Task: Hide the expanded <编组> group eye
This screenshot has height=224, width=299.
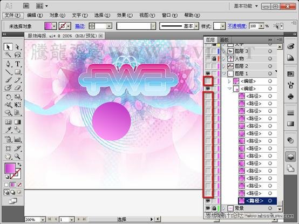Action: pyautogui.click(x=208, y=89)
